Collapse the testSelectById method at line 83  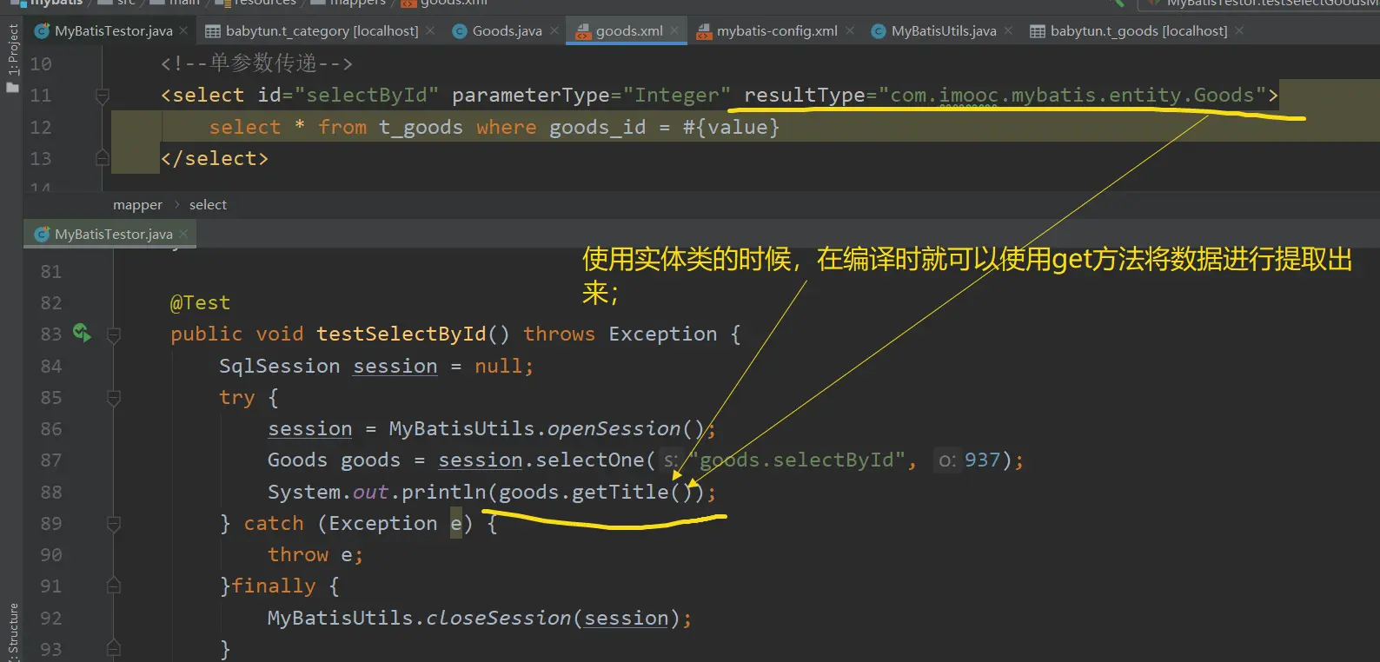coord(113,334)
